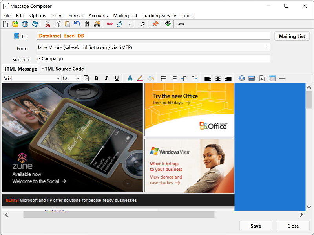This screenshot has height=235, width=314.
Task: Paste clipboard with toolbar paste icon
Action: coord(67,24)
